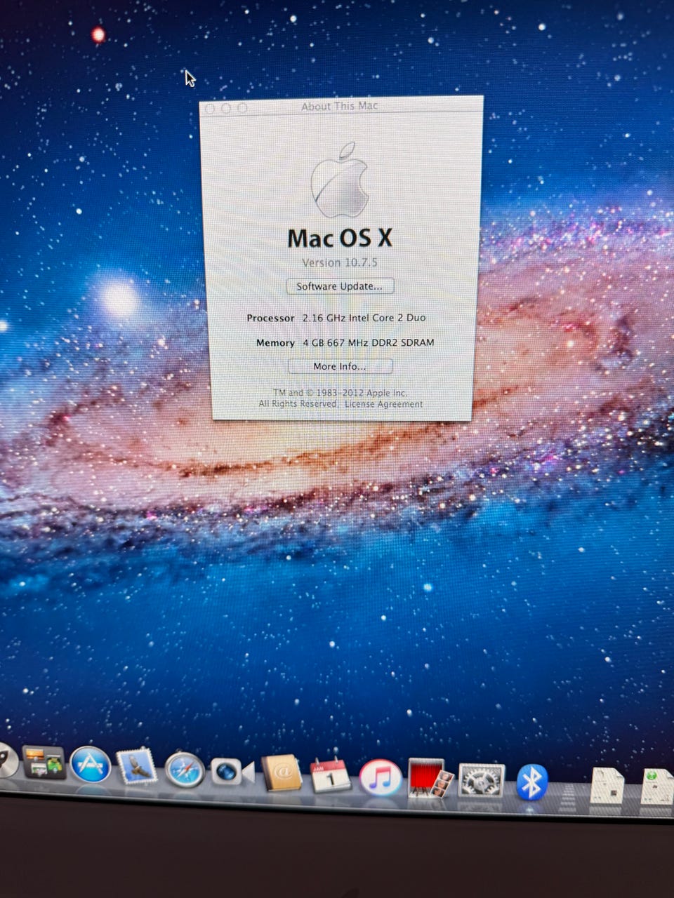
Task: Open FaceTime camera icon in Dock
Action: click(x=232, y=772)
